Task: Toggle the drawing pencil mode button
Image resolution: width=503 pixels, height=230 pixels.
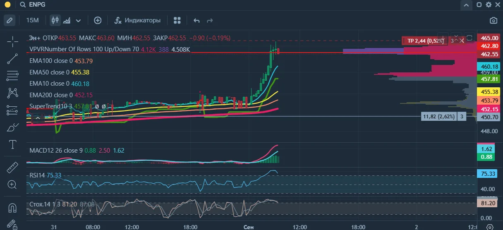Action: tap(10, 20)
